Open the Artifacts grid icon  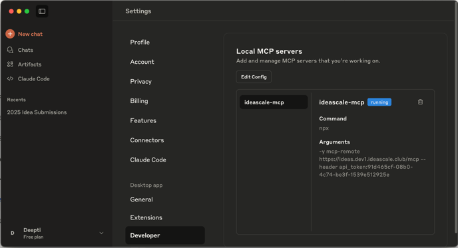tap(10, 64)
